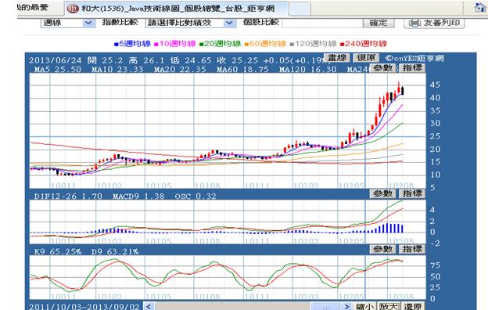
Task: Click the 放大 zoom-in button
Action: pyautogui.click(x=389, y=306)
